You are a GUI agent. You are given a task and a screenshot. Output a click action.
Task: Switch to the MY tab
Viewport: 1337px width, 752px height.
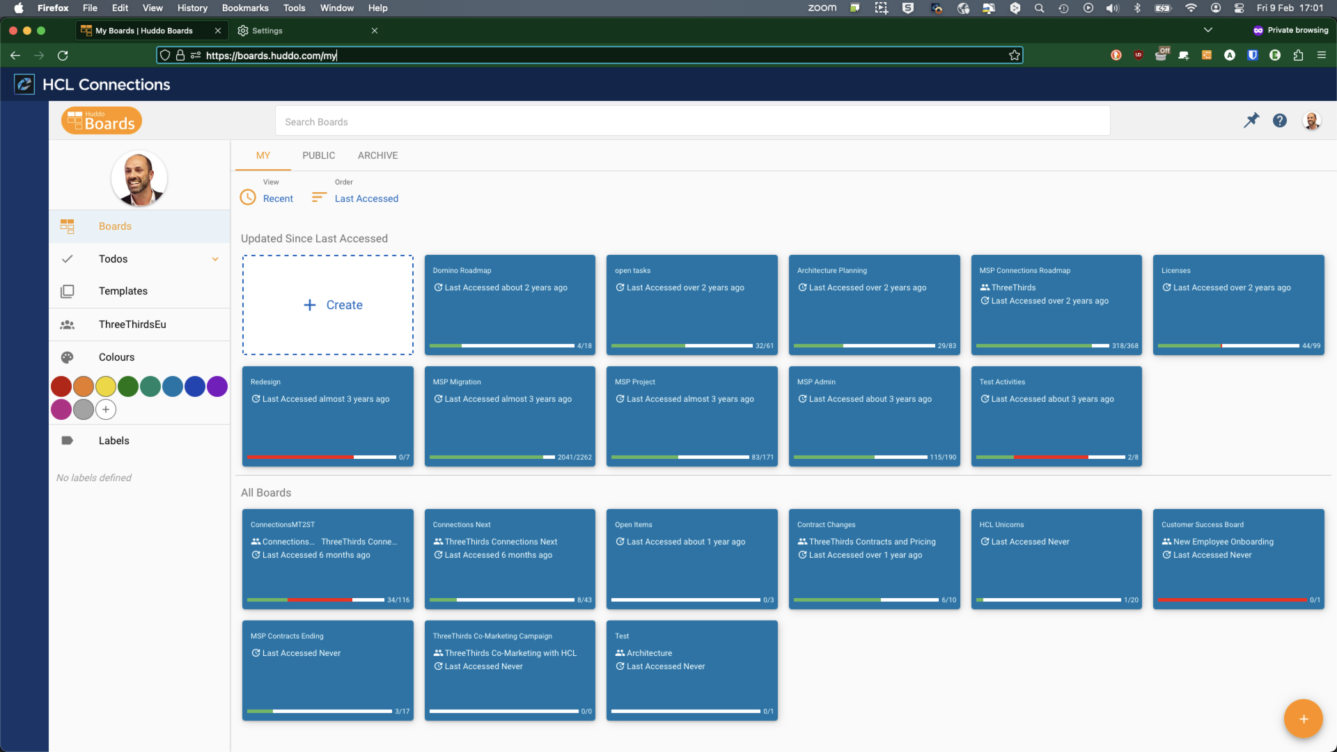[263, 155]
